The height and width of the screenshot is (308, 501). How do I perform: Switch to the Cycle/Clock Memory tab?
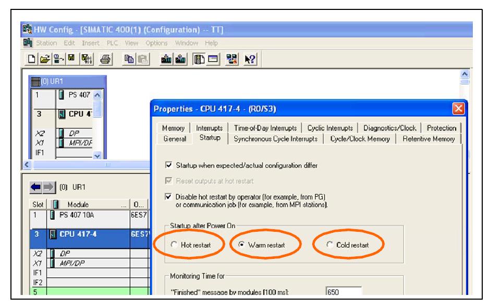(360, 139)
